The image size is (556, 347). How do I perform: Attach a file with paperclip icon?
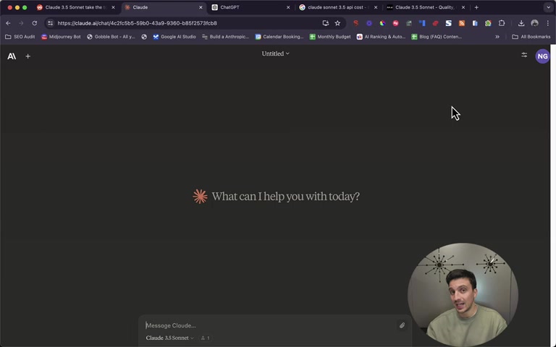402,325
